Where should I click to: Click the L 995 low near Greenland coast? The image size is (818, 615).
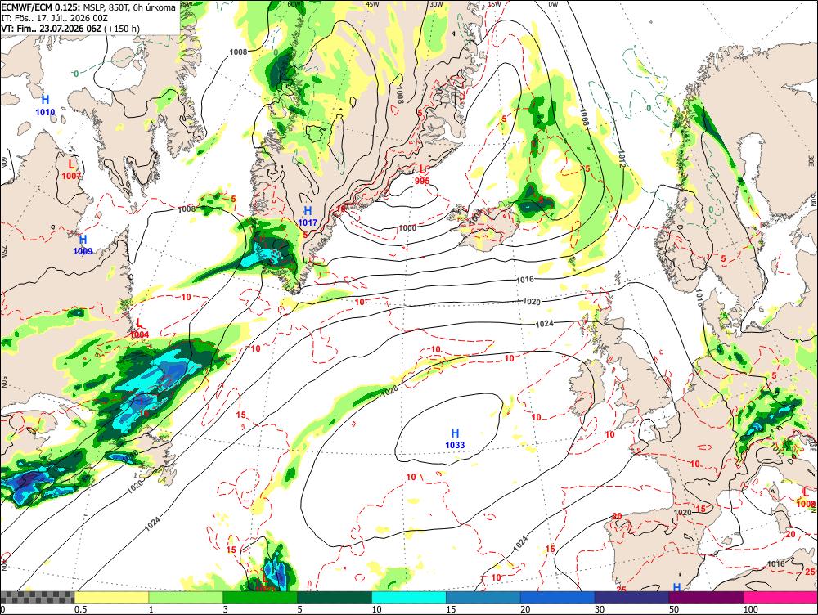422,175
